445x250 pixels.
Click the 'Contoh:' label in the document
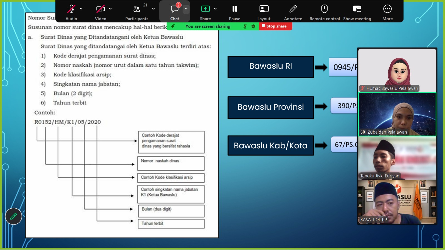(45, 112)
